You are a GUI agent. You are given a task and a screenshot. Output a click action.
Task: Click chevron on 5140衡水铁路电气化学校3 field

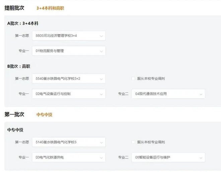101,143
